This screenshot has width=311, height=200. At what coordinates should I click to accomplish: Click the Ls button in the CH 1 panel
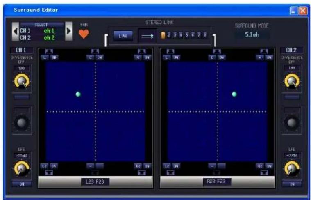[44, 166]
